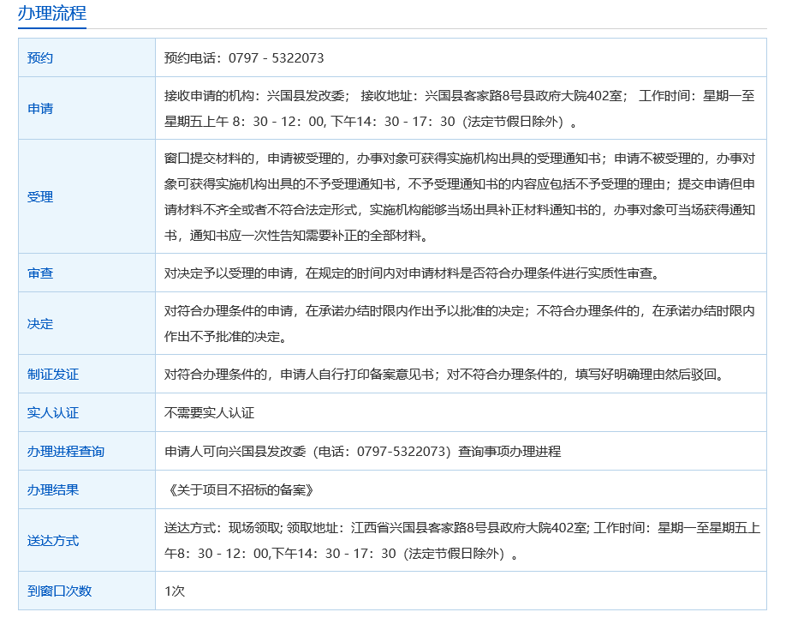Screen dimensions: 786x624
Task: Click the 受理 row label
Action: tap(40, 197)
